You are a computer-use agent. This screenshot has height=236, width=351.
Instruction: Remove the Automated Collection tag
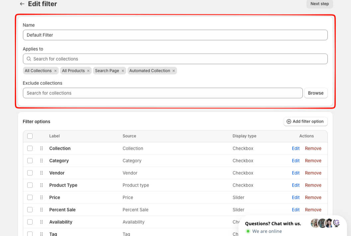click(173, 71)
